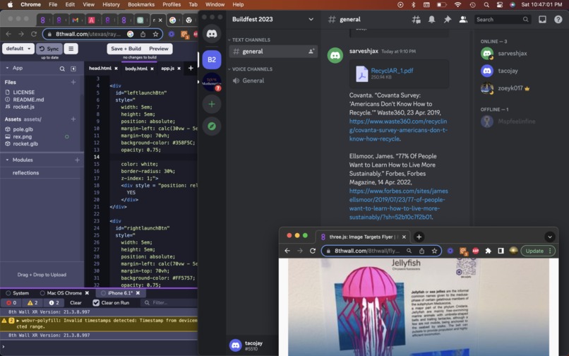Switch to app.js editor tab
The width and height of the screenshot is (569, 356).
click(x=167, y=69)
